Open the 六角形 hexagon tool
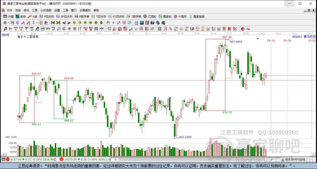This screenshot has height=169, width=317. 180,17
